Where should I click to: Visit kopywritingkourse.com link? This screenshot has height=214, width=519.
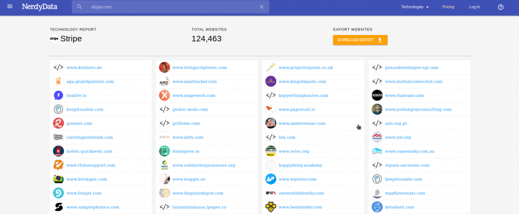[304, 95]
